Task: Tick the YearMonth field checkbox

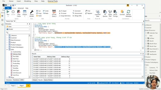Action: point(146,51)
